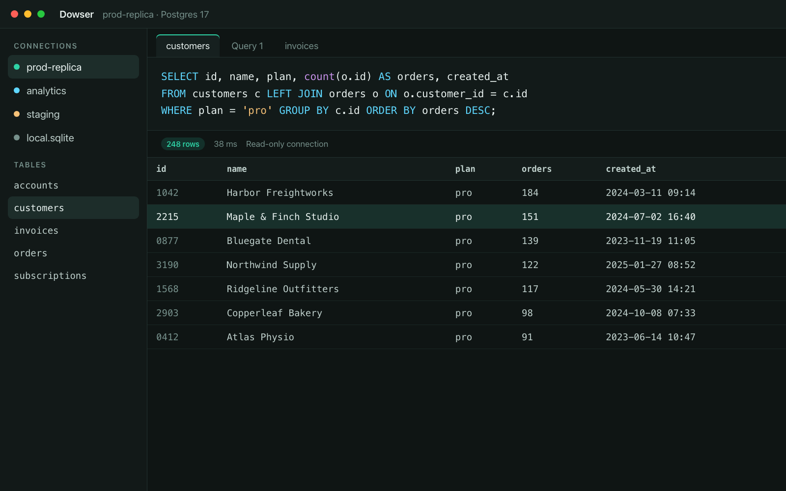Click inside the SQL query editor
Image resolution: width=786 pixels, height=491 pixels.
[467, 93]
